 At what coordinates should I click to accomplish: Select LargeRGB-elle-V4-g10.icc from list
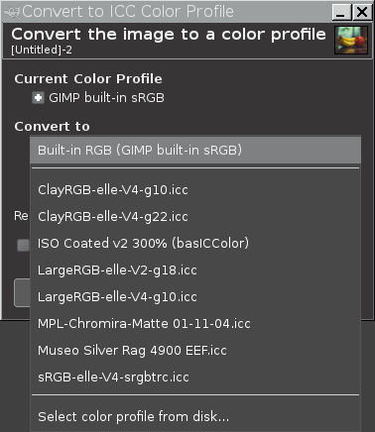[x=195, y=297]
